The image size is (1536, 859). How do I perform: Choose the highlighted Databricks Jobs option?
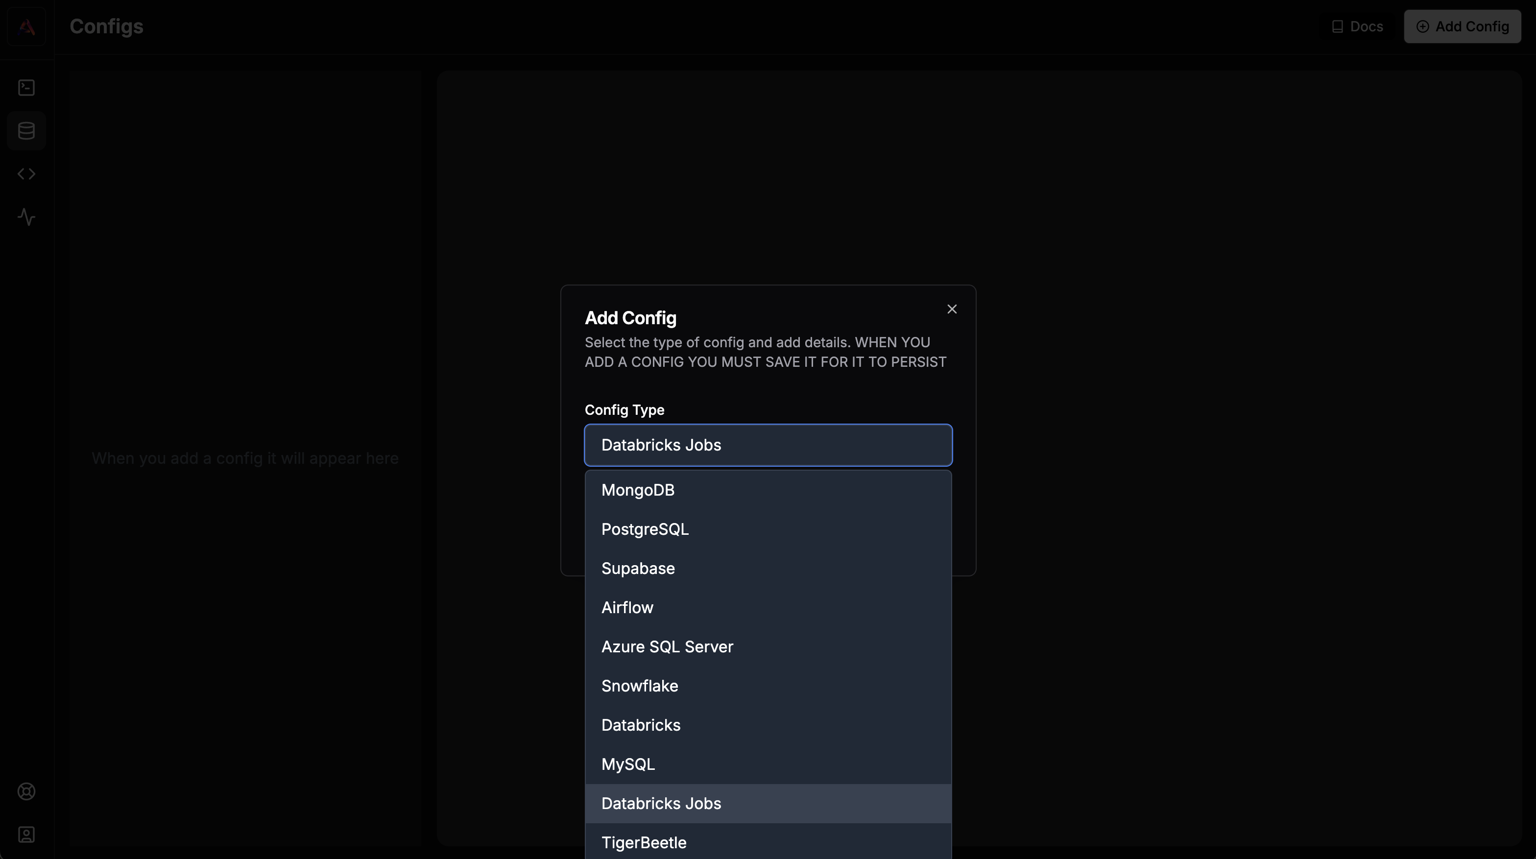[x=768, y=804]
